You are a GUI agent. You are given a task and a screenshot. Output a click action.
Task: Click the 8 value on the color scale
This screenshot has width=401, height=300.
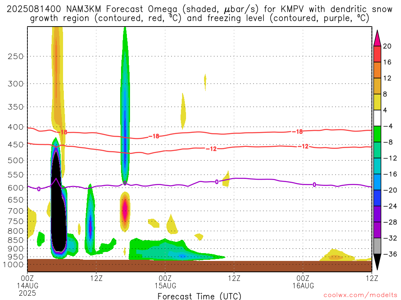coord(385,94)
